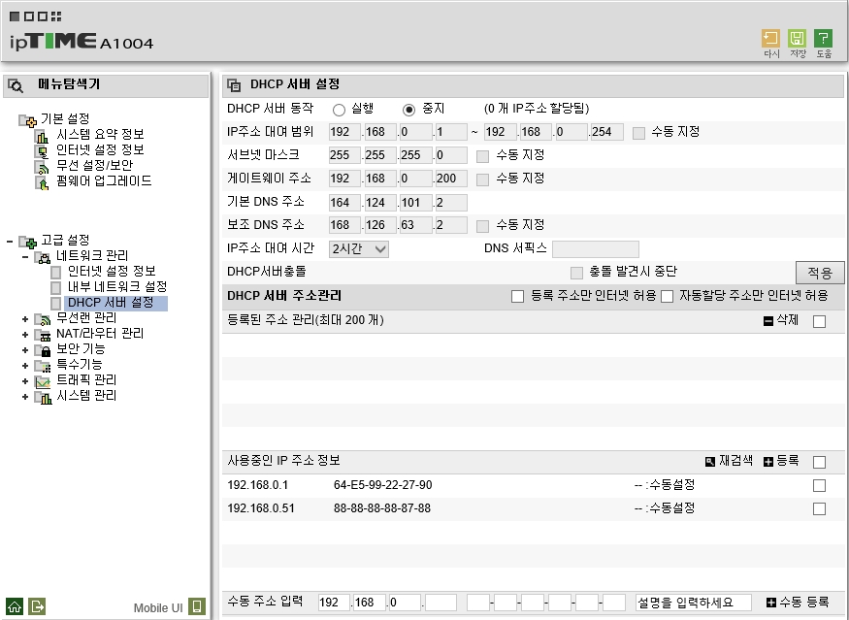The width and height of the screenshot is (849, 620).
Task: Click the 수동 등록 plus icon
Action: point(771,603)
